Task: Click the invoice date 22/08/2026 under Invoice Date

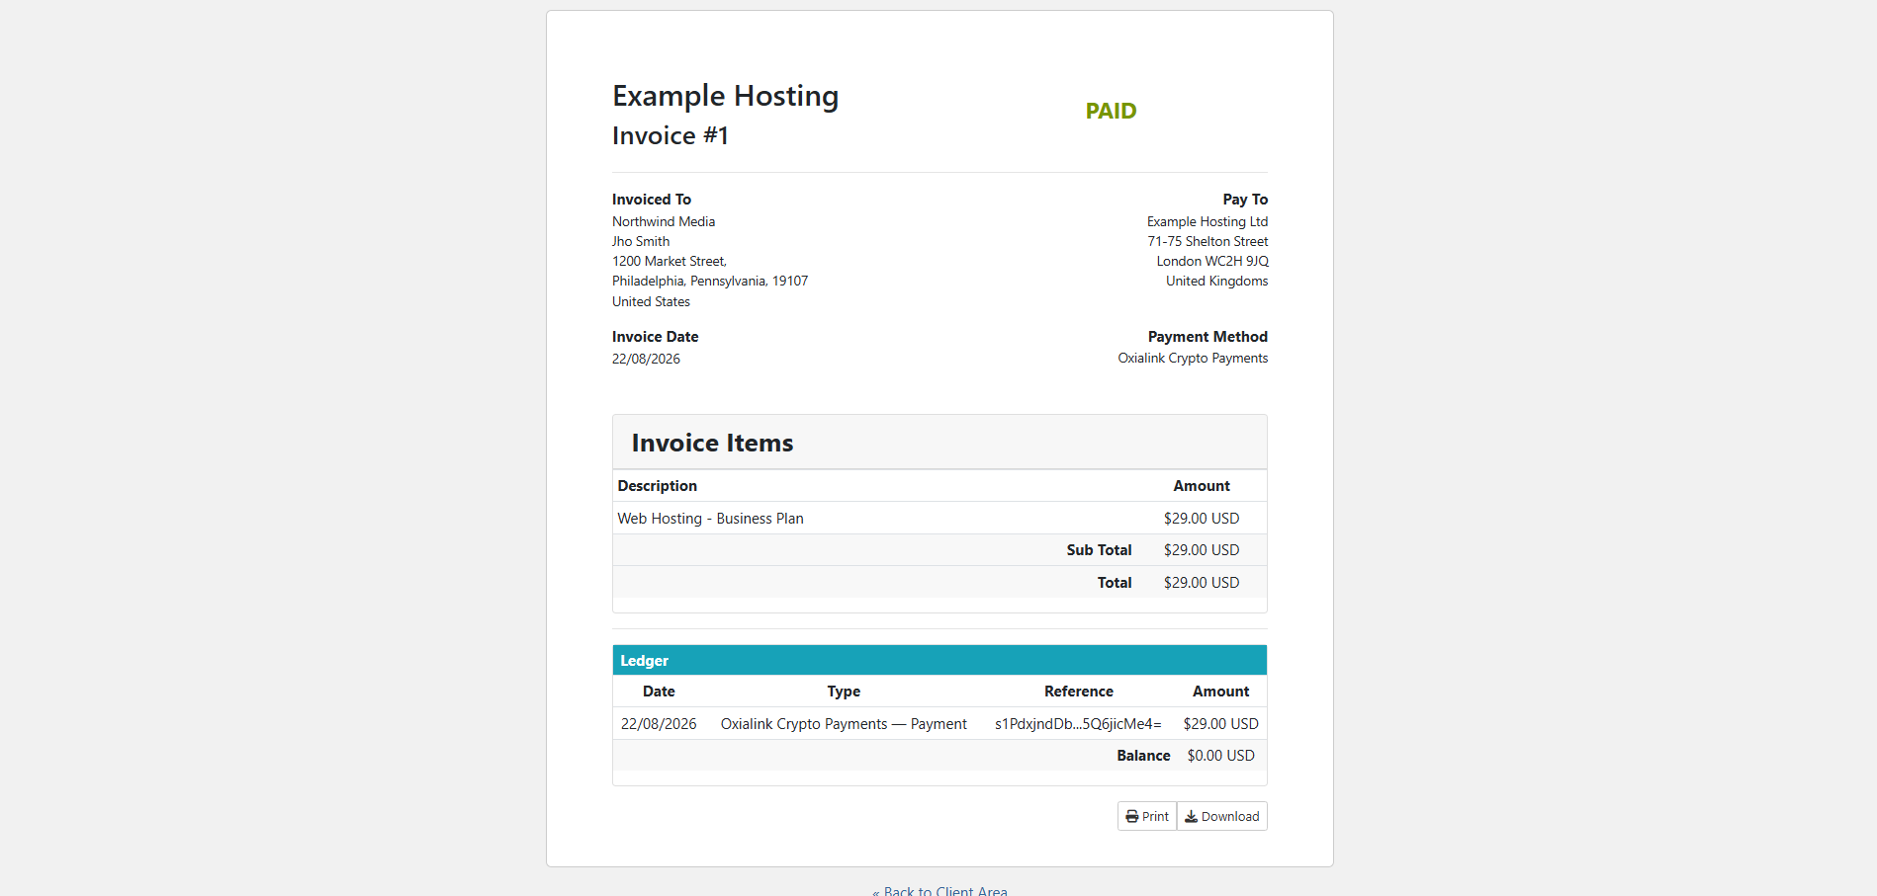Action: point(646,359)
